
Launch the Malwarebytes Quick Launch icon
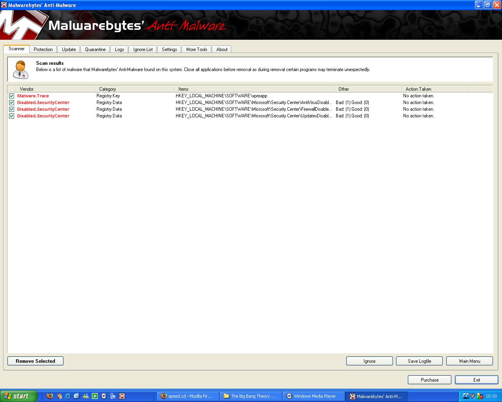coord(122,396)
